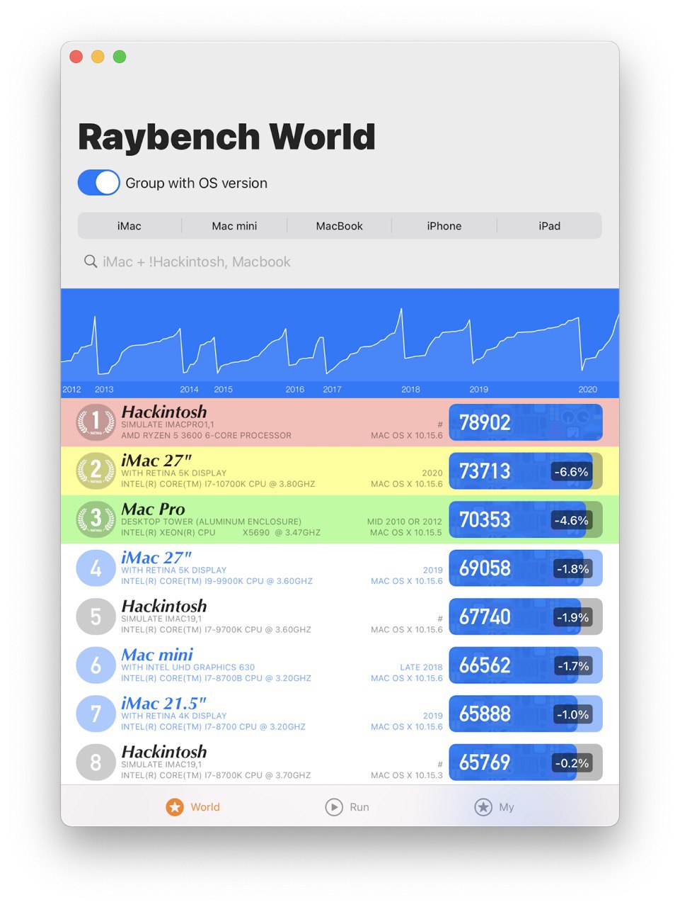Image resolution: width=680 pixels, height=907 pixels.
Task: Click the 70353 score bar
Action: point(526,519)
